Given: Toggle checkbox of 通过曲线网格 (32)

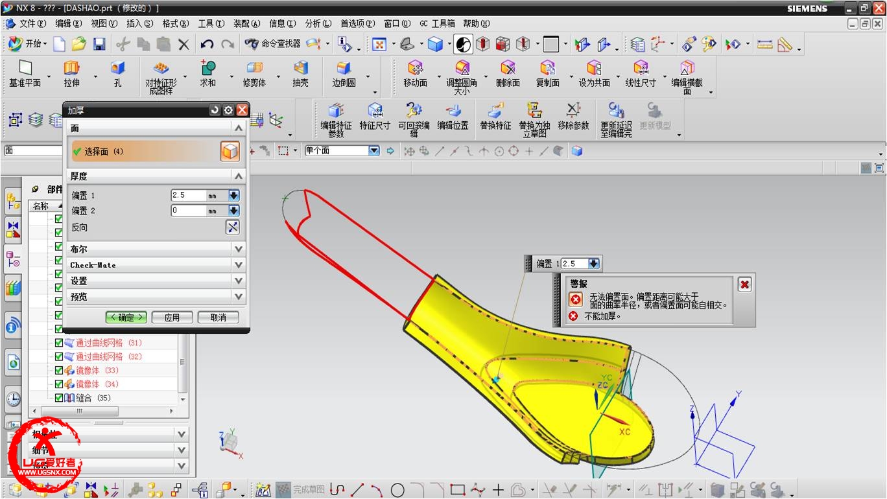Looking at the screenshot, I should point(59,356).
